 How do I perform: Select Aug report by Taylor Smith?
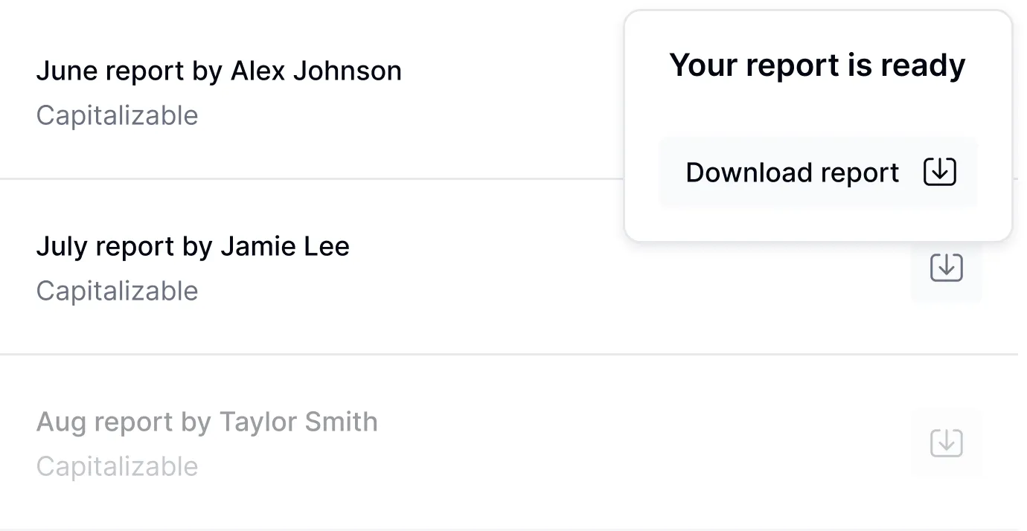pos(206,422)
